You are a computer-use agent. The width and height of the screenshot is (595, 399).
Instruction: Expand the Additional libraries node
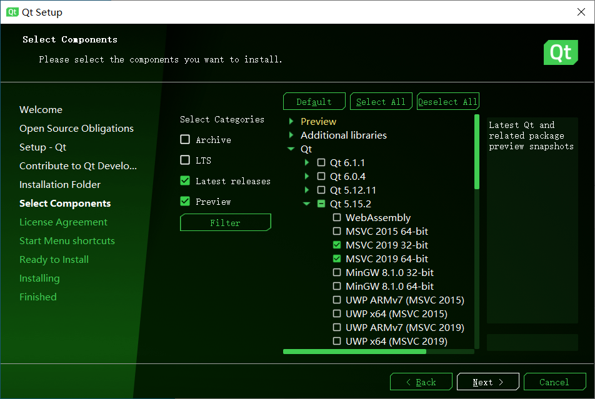coord(291,135)
